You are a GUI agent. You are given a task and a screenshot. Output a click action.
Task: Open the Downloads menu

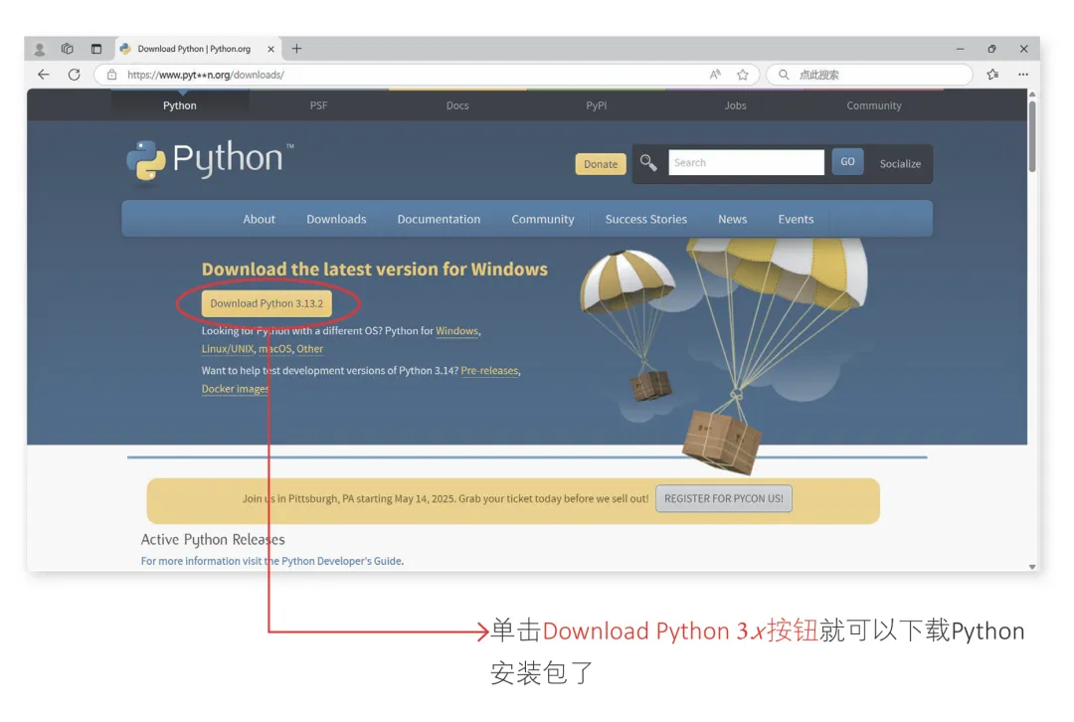coord(336,219)
